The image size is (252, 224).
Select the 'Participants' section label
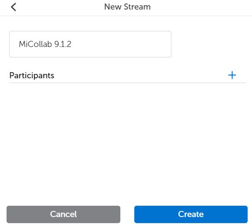32,76
